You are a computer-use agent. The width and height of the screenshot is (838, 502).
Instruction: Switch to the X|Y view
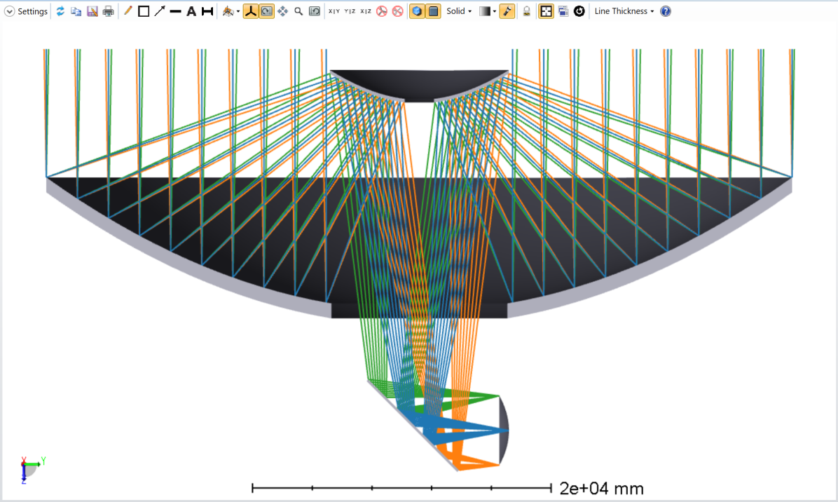[334, 11]
